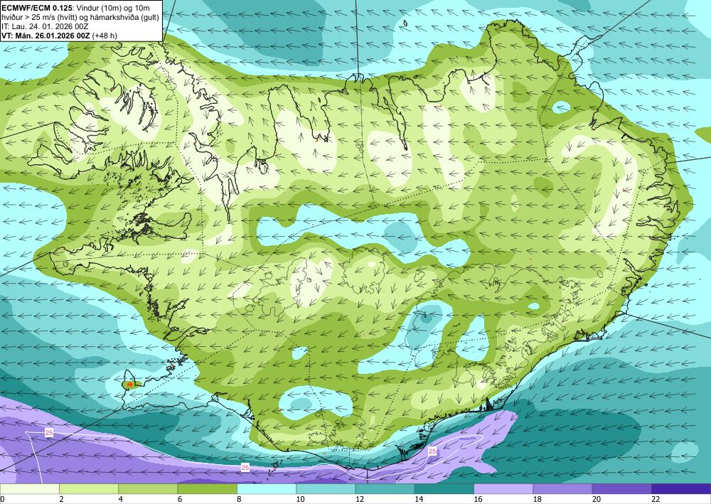Click the pale cyan 8–10 legend swatch
The image size is (711, 504).
click(x=267, y=489)
